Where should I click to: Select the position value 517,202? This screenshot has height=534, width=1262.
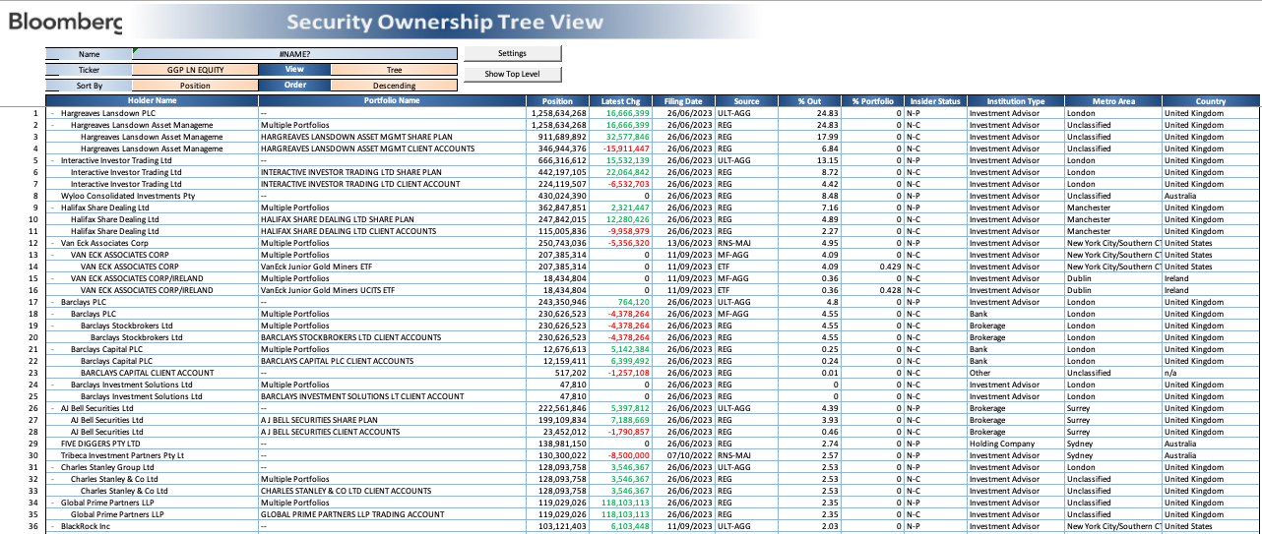click(x=557, y=373)
